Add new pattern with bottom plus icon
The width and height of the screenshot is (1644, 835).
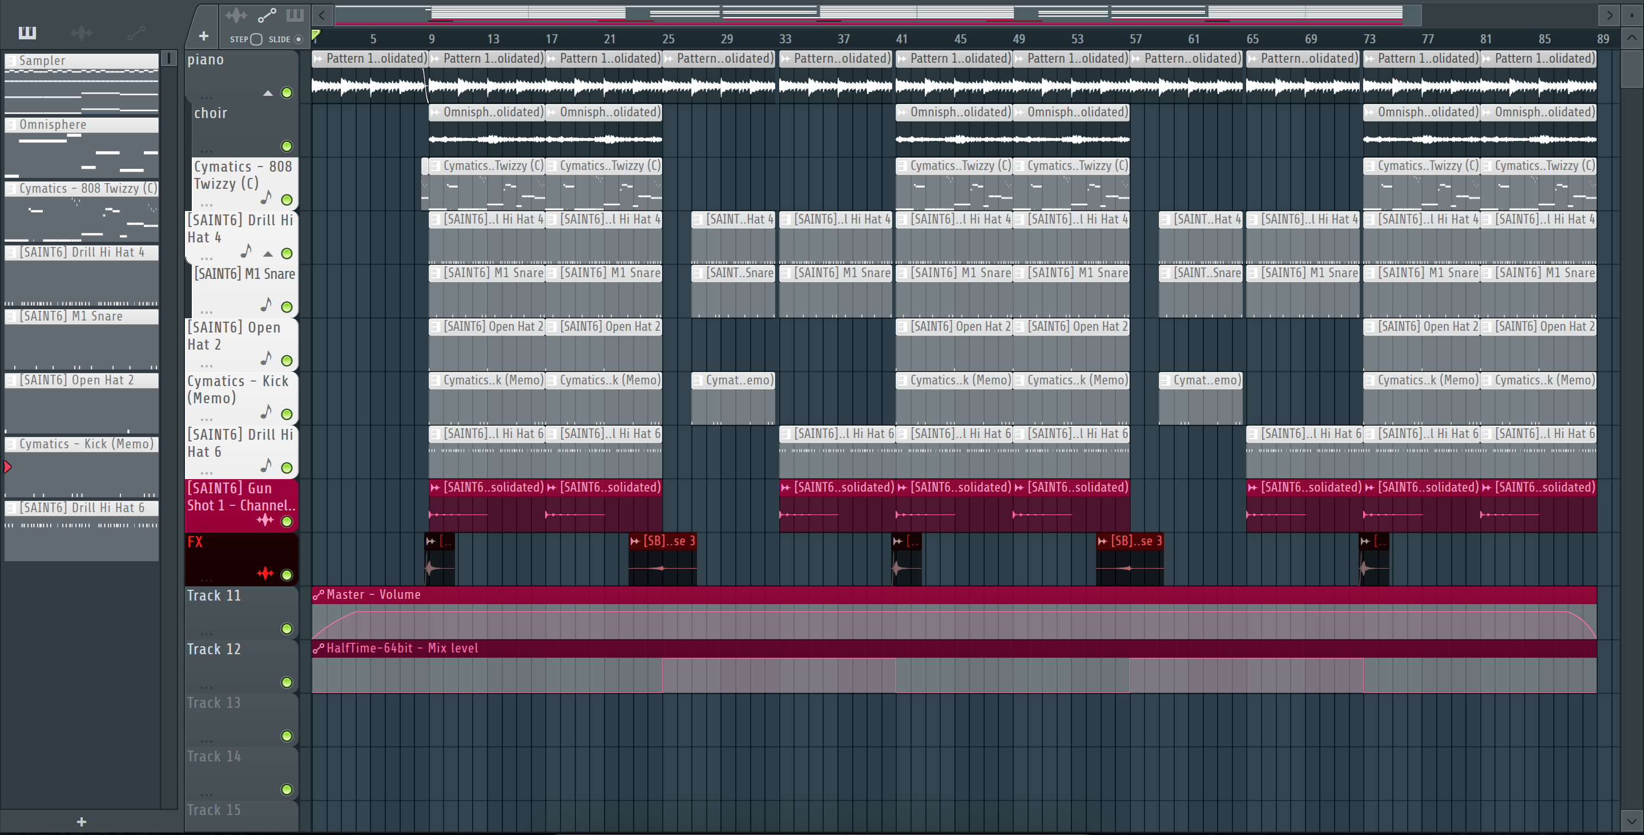tap(81, 822)
